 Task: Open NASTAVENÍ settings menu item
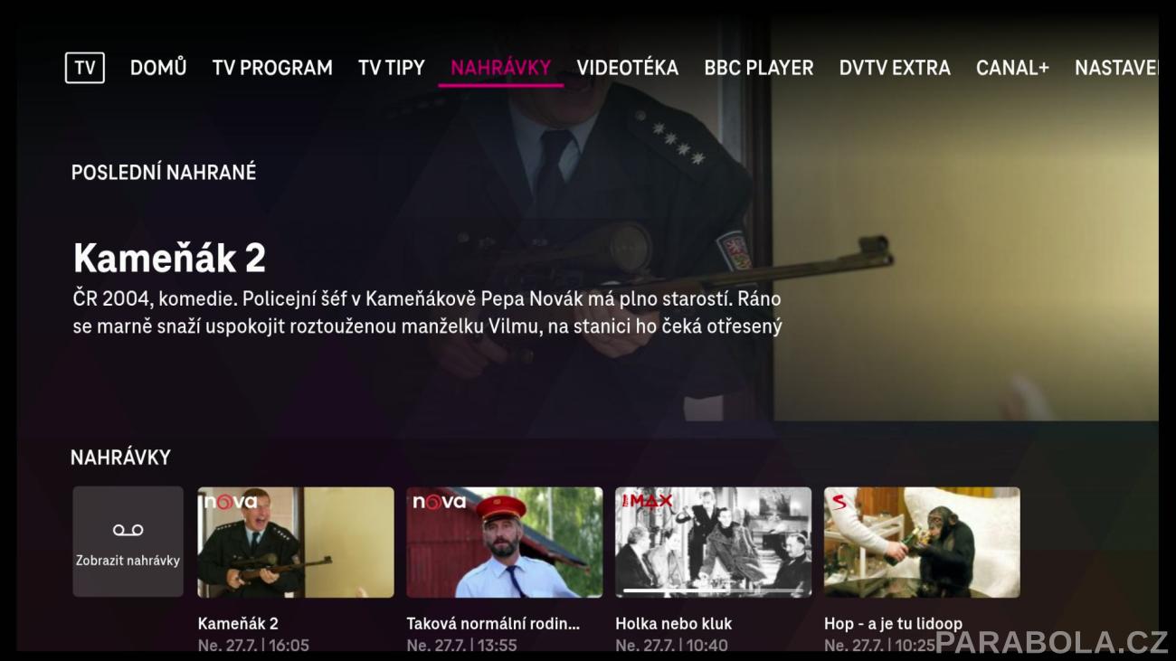click(x=1116, y=68)
